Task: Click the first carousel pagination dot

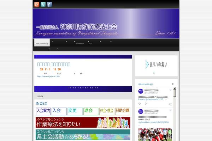Action: 68,88
